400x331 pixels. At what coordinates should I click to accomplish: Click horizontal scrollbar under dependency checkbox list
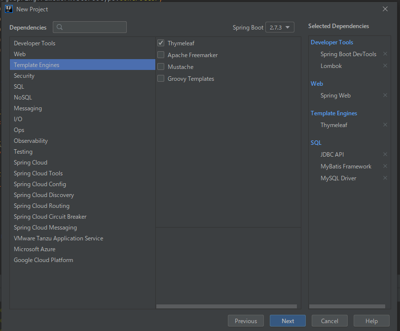226,306
